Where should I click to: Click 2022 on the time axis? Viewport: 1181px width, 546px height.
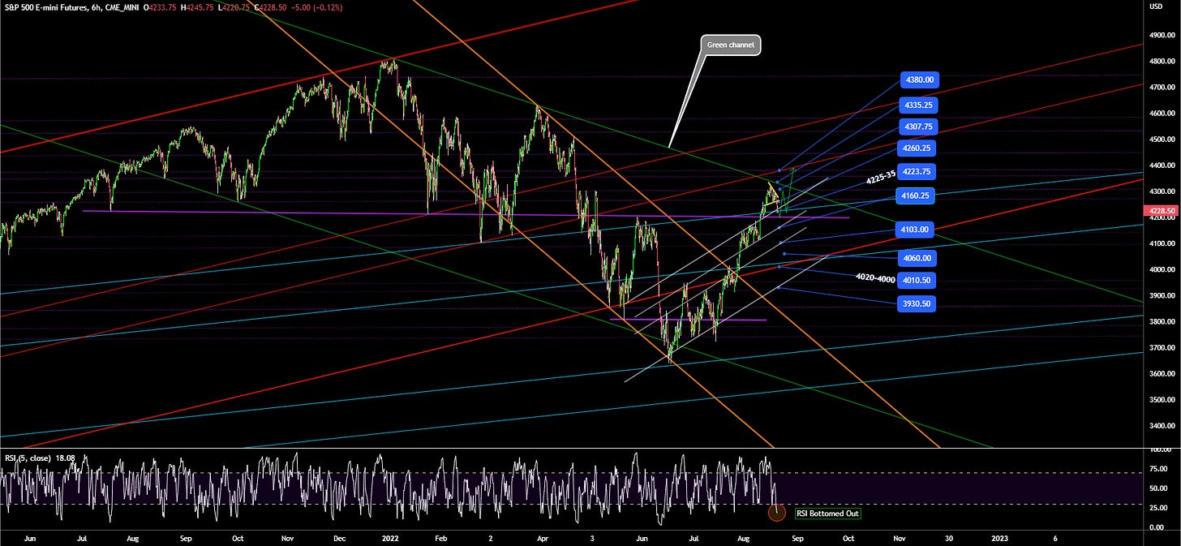pyautogui.click(x=389, y=537)
